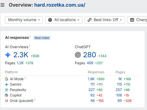Open the Best links: Off dropdown

coord(105,20)
